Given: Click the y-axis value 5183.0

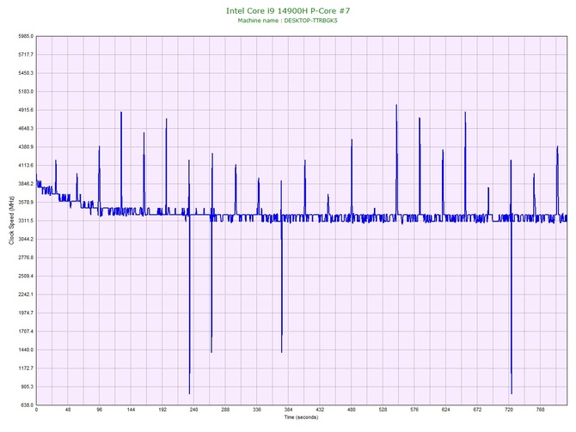Looking at the screenshot, I should click(x=26, y=91).
